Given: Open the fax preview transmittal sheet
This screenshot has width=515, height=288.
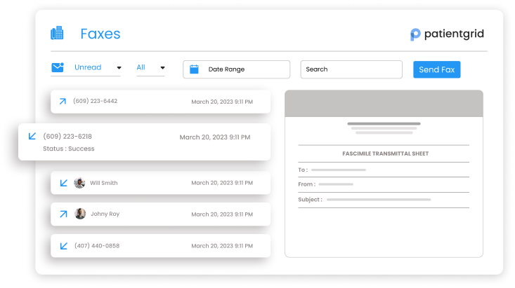Looking at the screenshot, I should click(x=384, y=174).
